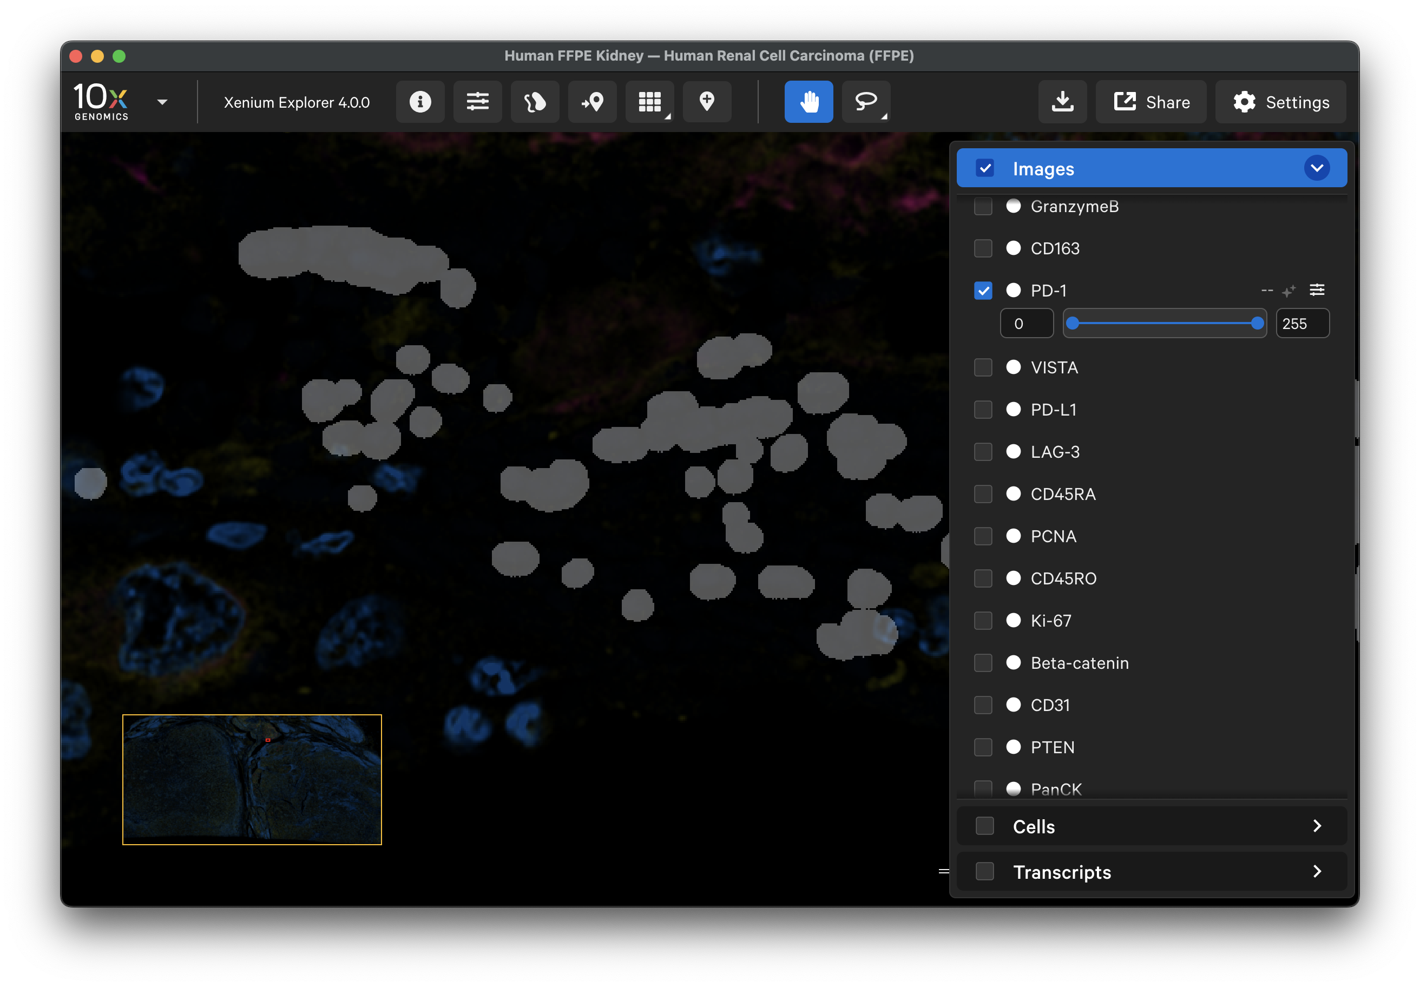Check the CD163 channel checkbox
Screen dimensions: 1420x987
tap(983, 248)
